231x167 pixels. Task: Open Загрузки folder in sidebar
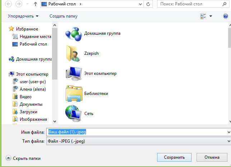(x=28, y=112)
